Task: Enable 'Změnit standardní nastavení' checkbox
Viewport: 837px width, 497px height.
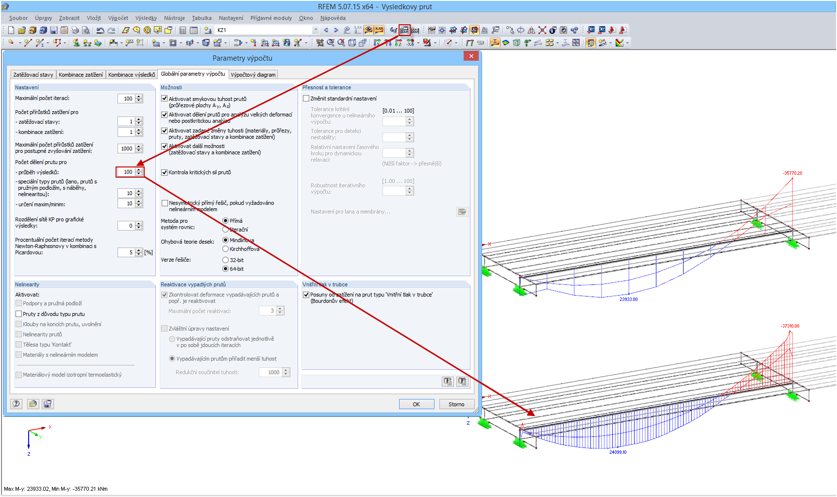Action: [306, 99]
